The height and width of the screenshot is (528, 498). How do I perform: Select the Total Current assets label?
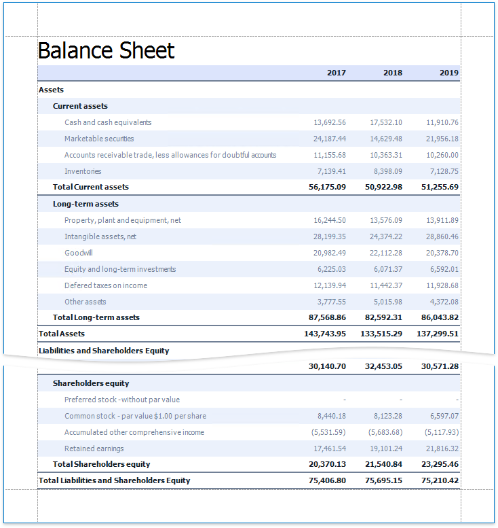pyautogui.click(x=90, y=187)
